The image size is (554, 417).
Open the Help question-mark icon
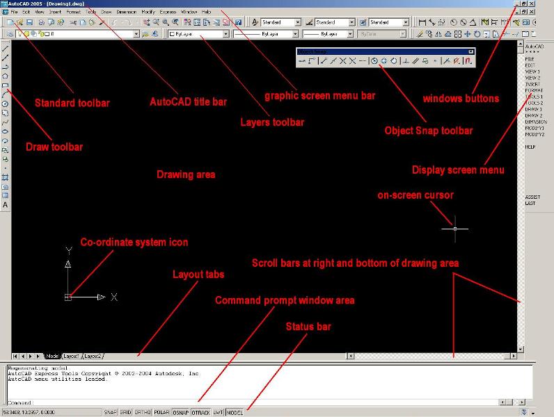pos(238,22)
